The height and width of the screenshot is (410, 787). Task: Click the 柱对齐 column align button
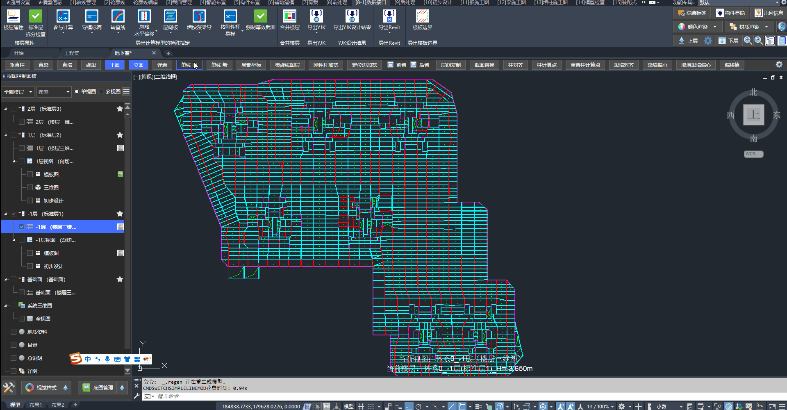coord(515,65)
